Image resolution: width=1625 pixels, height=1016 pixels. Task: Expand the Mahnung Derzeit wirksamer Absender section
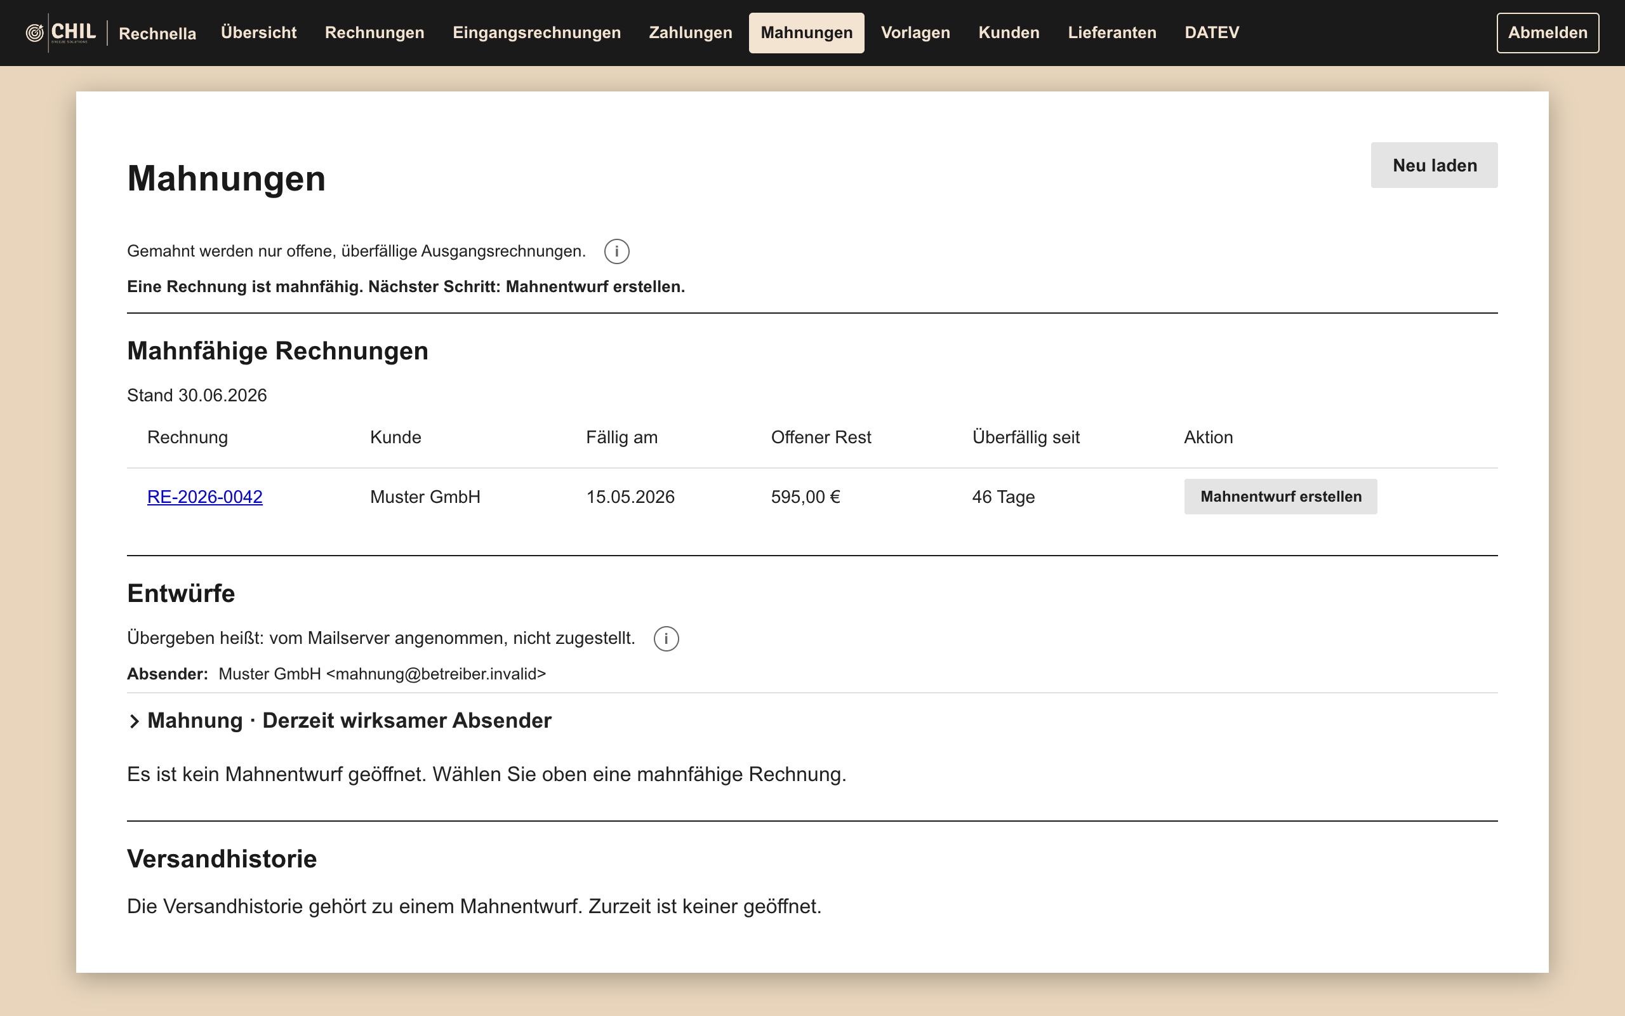click(340, 720)
